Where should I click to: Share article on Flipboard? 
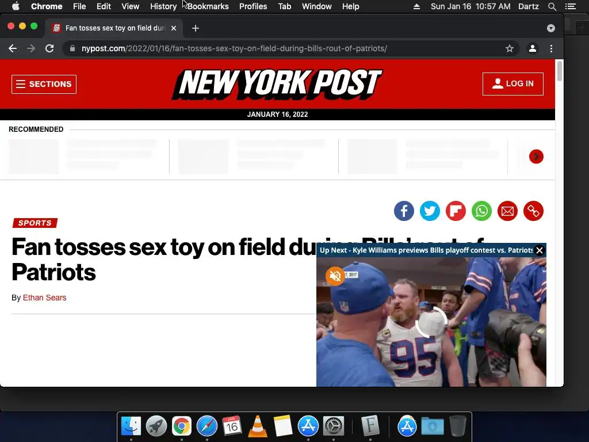[456, 211]
